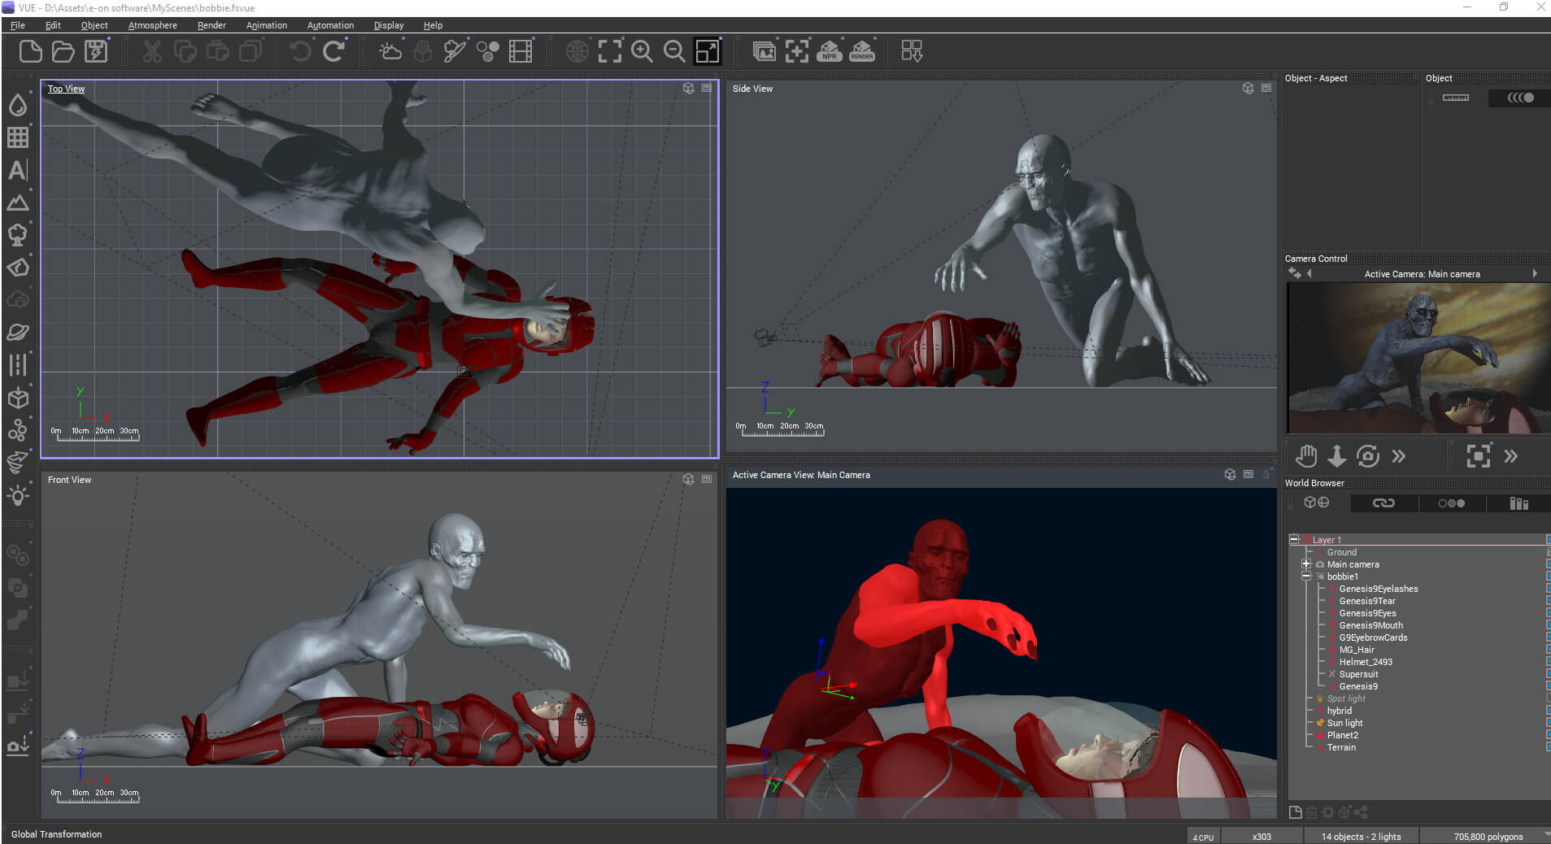This screenshot has height=844, width=1551.
Task: Click the Save scene icon in the toolbar
Action: (96, 51)
